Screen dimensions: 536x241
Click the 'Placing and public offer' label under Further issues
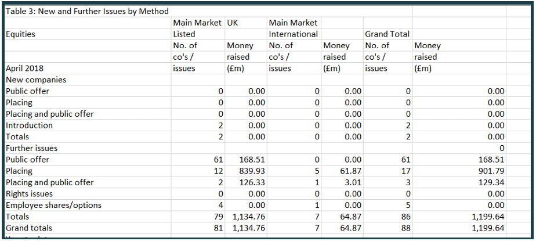coord(49,182)
